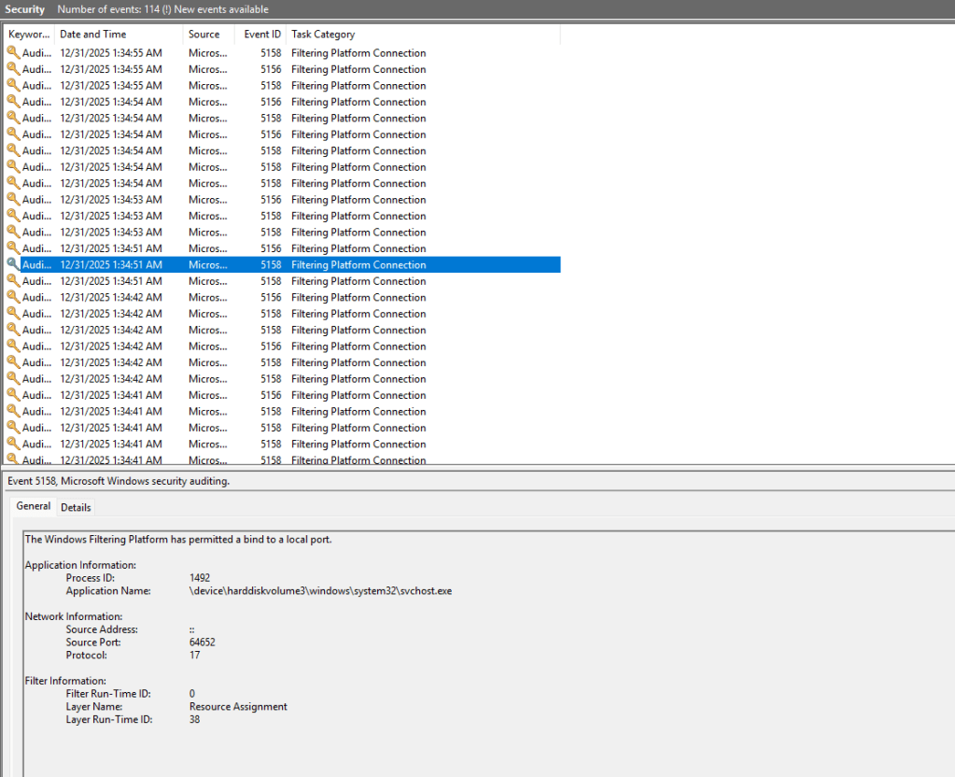
Task: Switch to the Details tab
Action: tap(76, 507)
